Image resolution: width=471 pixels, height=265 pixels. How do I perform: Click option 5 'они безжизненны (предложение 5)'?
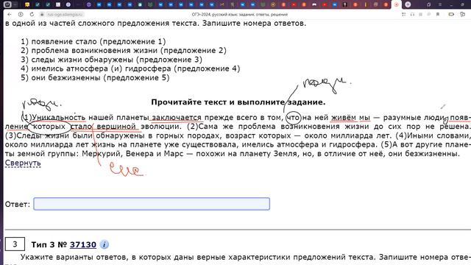[95, 77]
